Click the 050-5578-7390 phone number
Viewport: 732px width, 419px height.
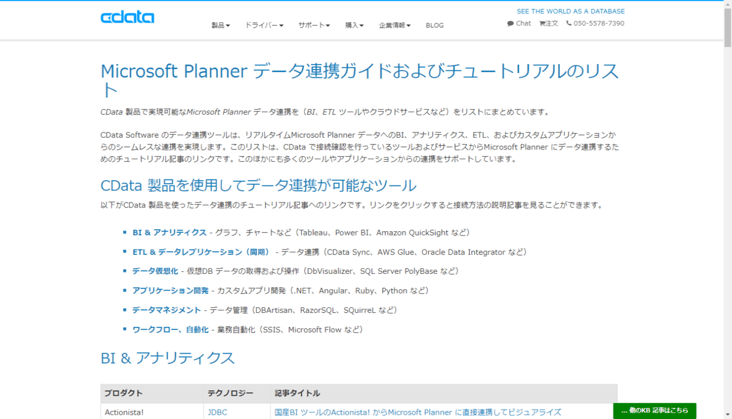coord(595,23)
